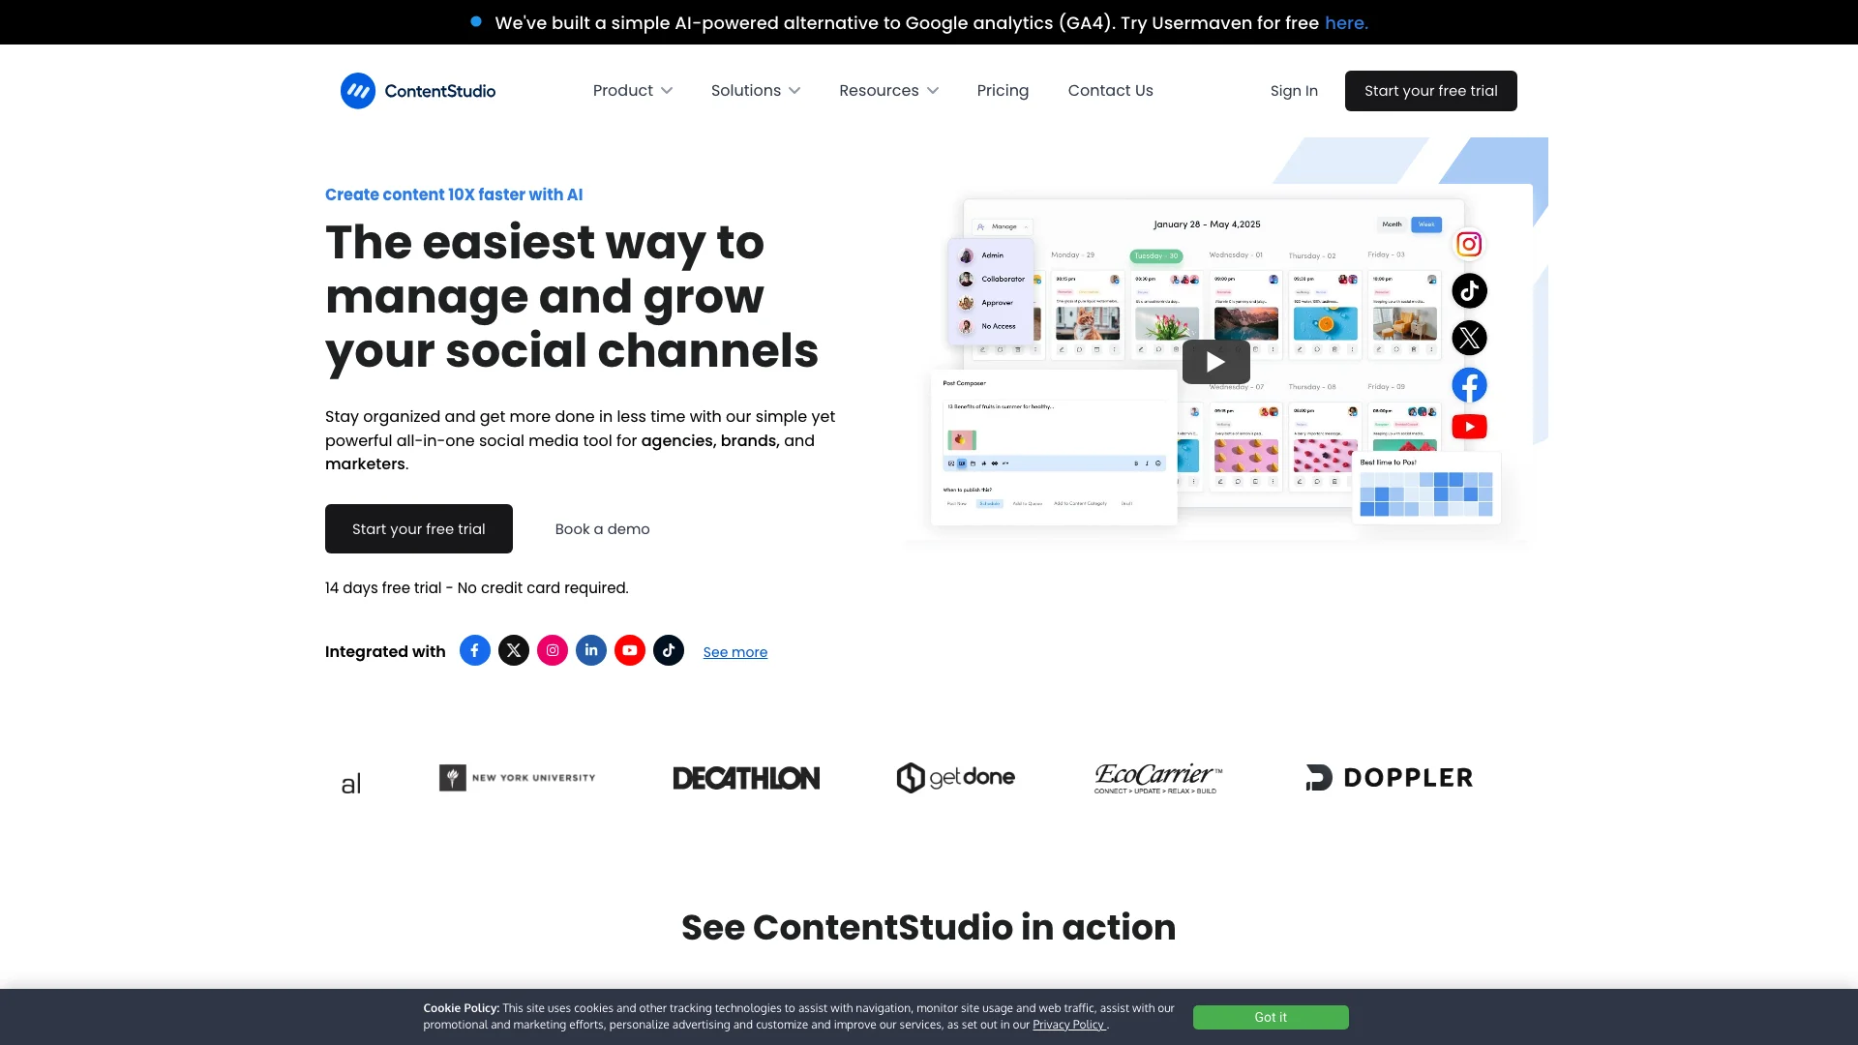Click the Month view toggle in preview

(x=1392, y=224)
